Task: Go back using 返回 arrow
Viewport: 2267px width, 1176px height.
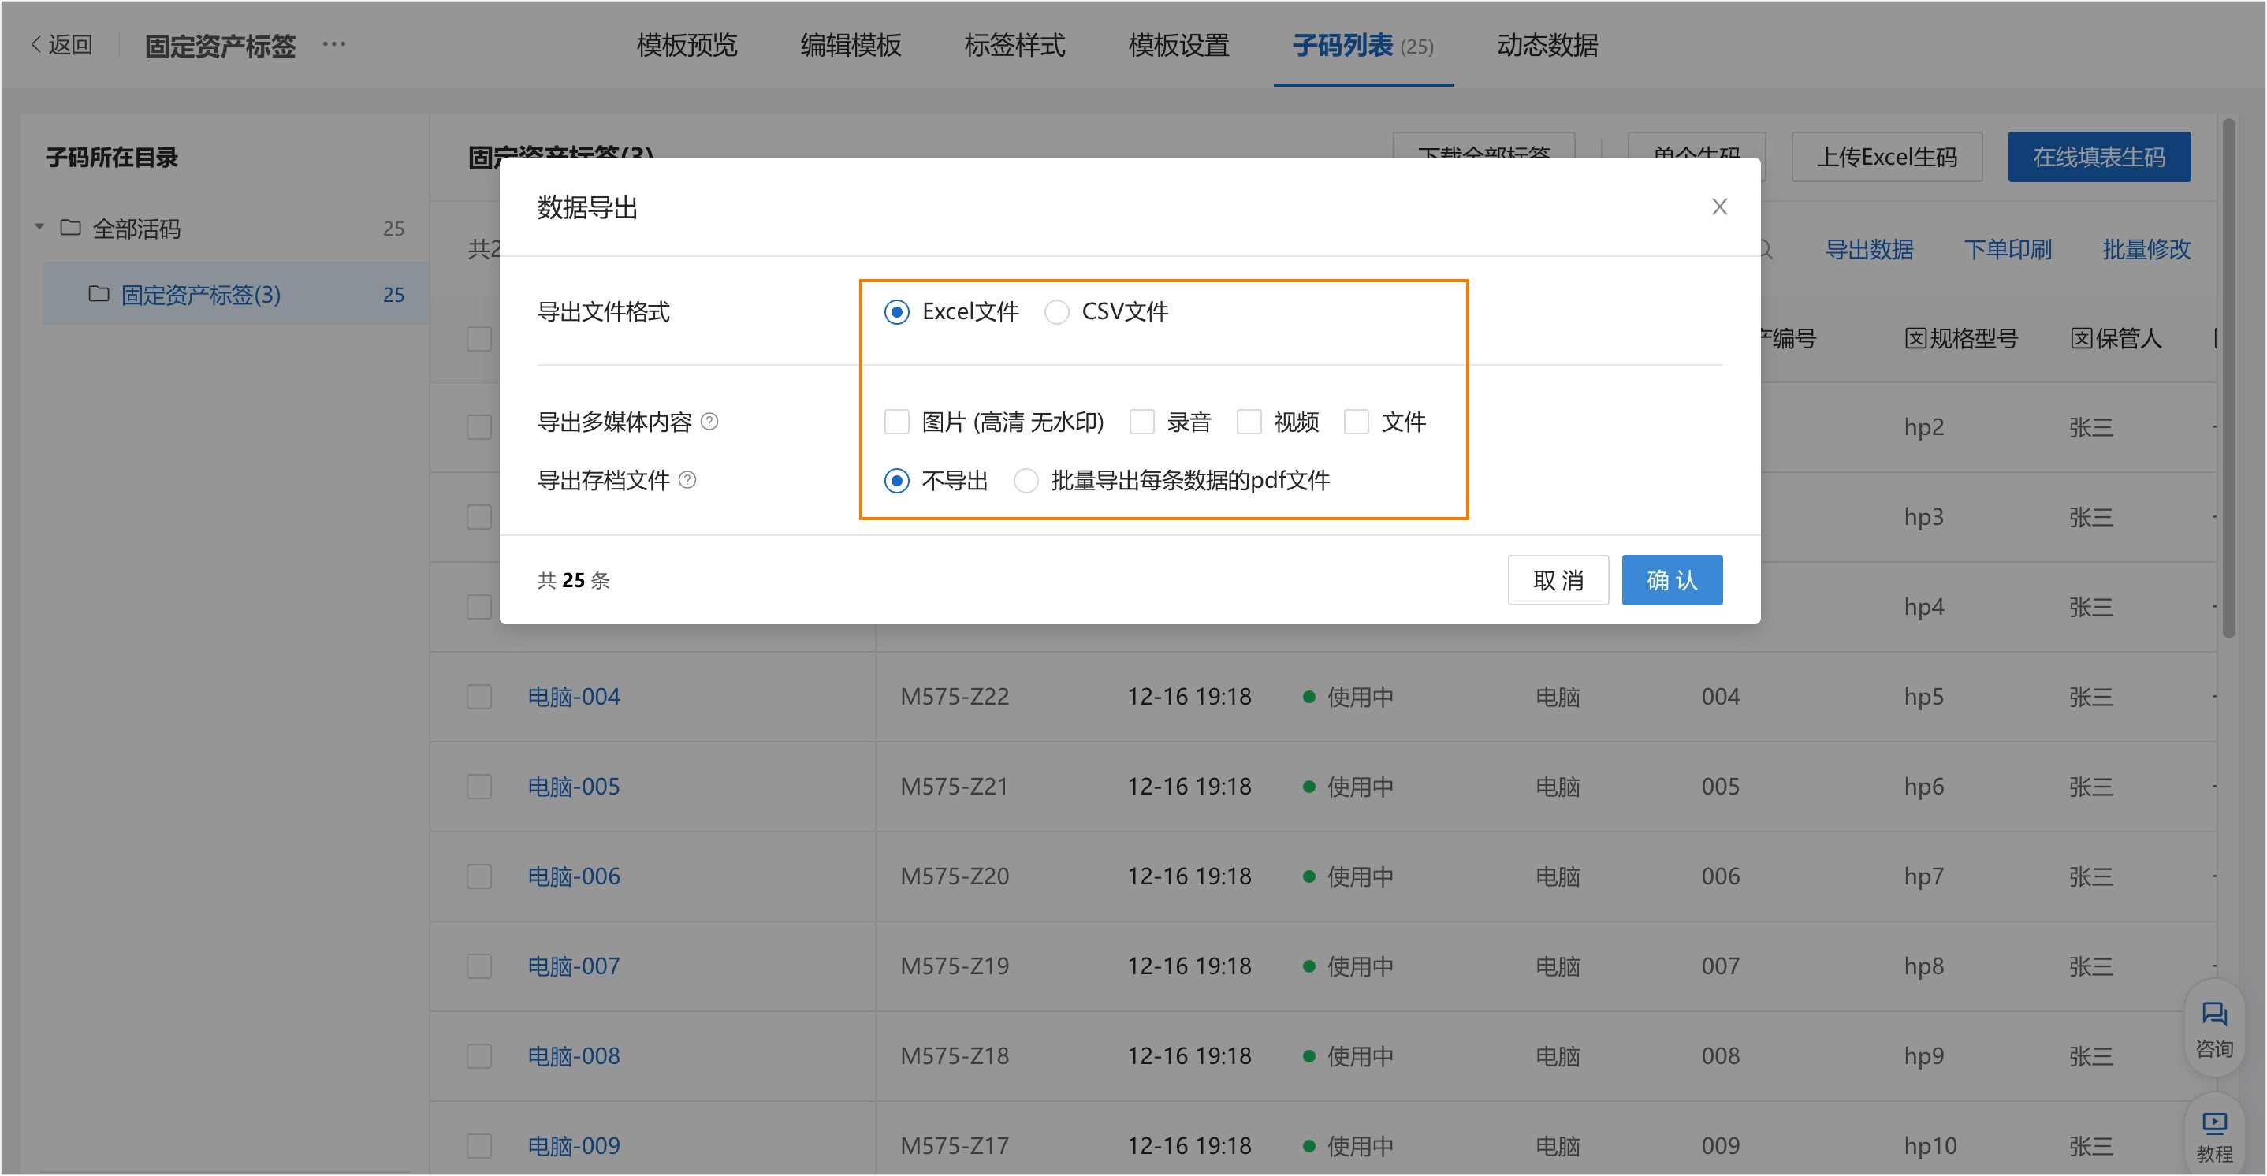Action: 61,44
